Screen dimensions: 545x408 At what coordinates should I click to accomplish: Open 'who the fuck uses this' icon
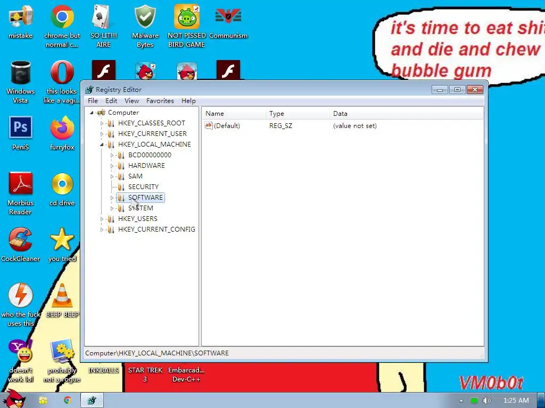(21, 305)
